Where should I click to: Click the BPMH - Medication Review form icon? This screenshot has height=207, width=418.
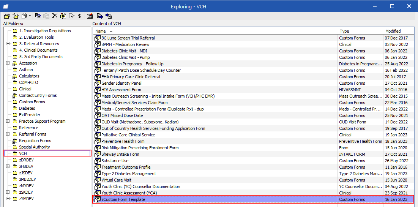[98, 44]
